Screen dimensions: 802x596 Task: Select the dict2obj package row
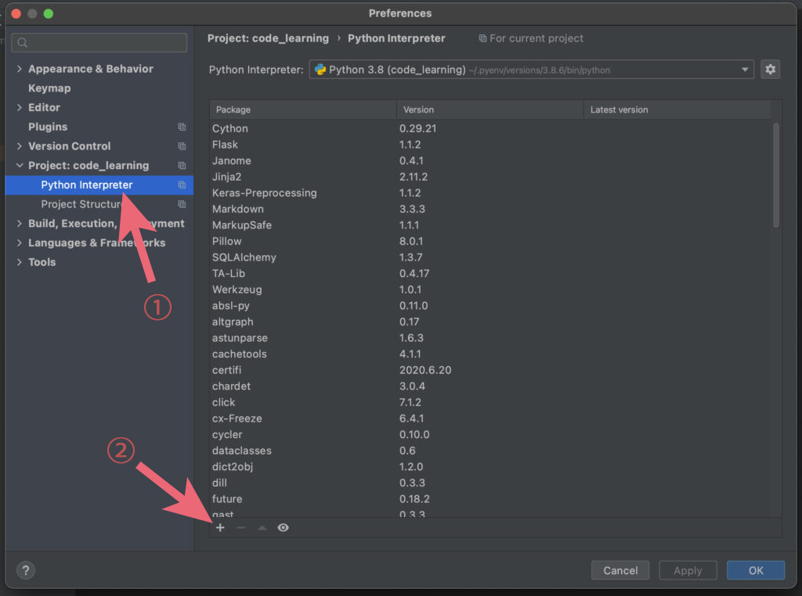[490, 467]
